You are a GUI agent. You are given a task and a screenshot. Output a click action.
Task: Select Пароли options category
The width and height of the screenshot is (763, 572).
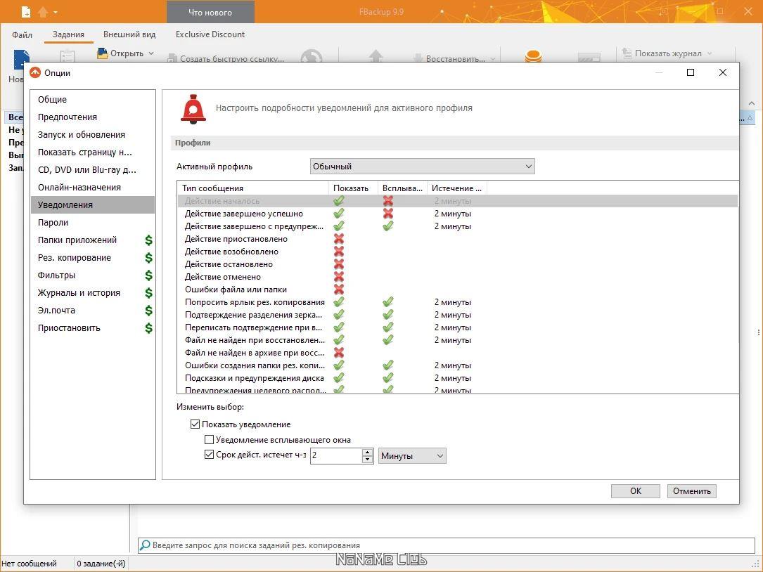point(92,222)
